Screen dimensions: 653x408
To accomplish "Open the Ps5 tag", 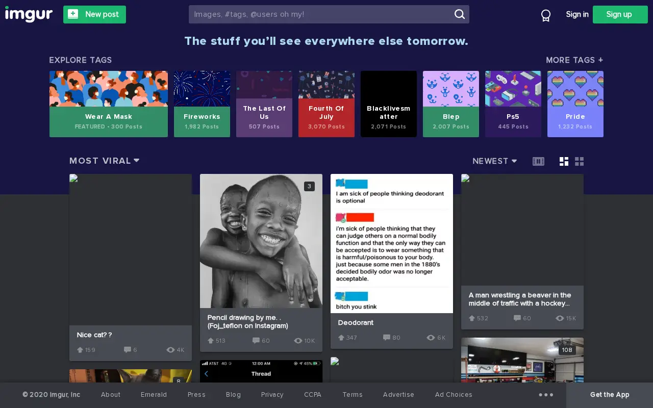I will coord(513,104).
